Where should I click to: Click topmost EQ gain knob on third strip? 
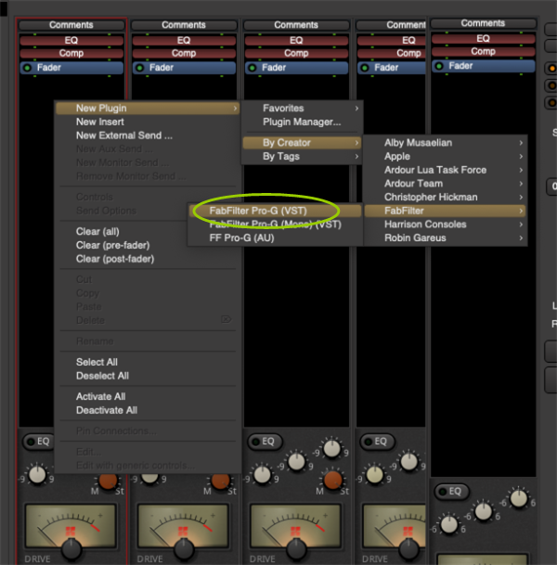point(331,449)
